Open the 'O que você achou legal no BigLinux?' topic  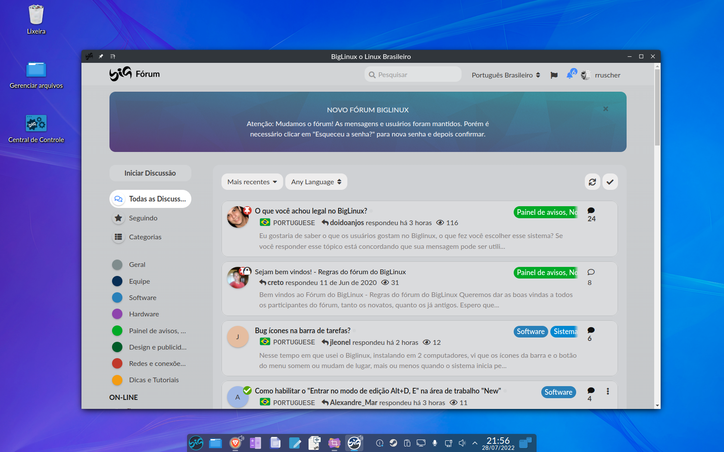point(311,211)
